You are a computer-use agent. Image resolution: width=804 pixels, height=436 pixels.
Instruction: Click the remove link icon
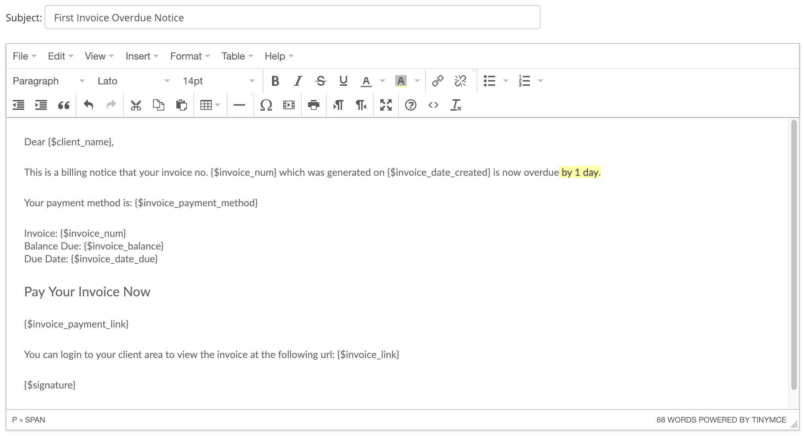click(x=460, y=81)
